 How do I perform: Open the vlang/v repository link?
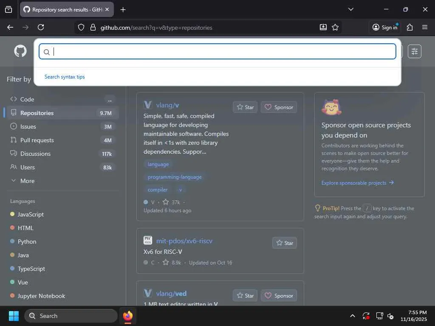coord(167,105)
